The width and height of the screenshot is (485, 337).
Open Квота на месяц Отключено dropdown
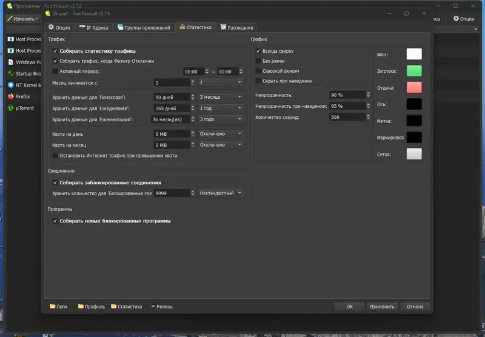[x=221, y=145]
